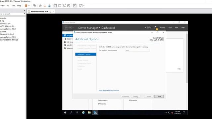Revert to snapshot toolbar icon

[x=45, y=6]
